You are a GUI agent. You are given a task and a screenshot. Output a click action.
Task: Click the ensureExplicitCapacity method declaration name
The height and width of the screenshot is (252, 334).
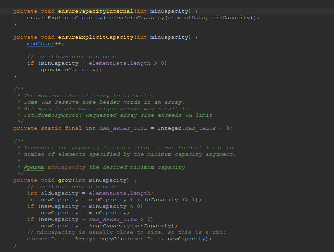96,37
